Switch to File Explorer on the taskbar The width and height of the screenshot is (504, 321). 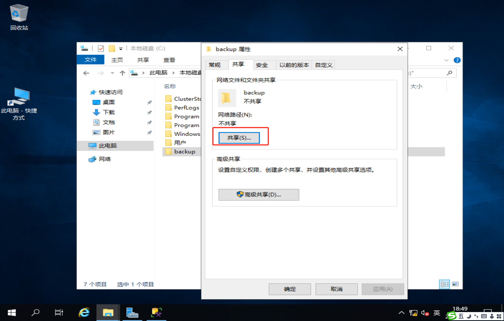tap(108, 313)
